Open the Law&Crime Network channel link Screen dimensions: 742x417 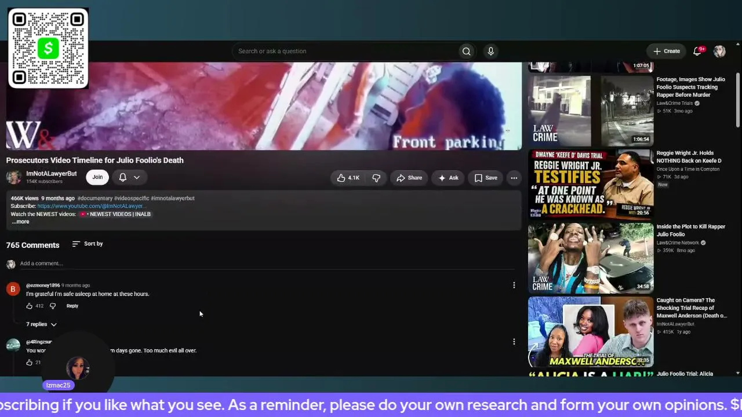click(x=678, y=243)
